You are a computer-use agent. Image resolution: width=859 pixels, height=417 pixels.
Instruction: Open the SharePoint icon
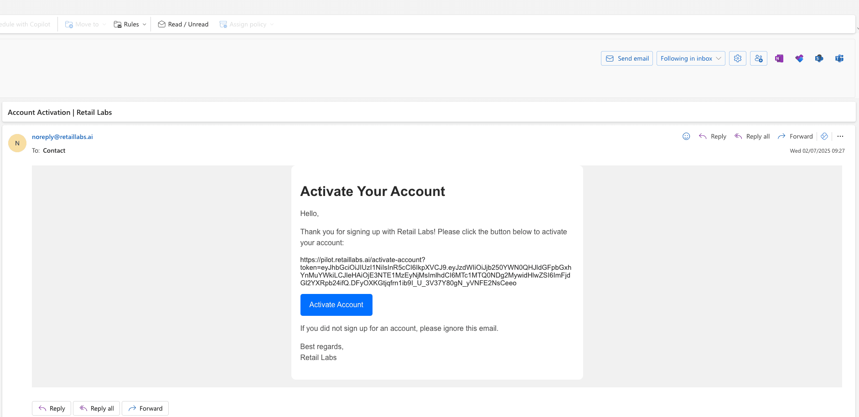[x=819, y=58]
